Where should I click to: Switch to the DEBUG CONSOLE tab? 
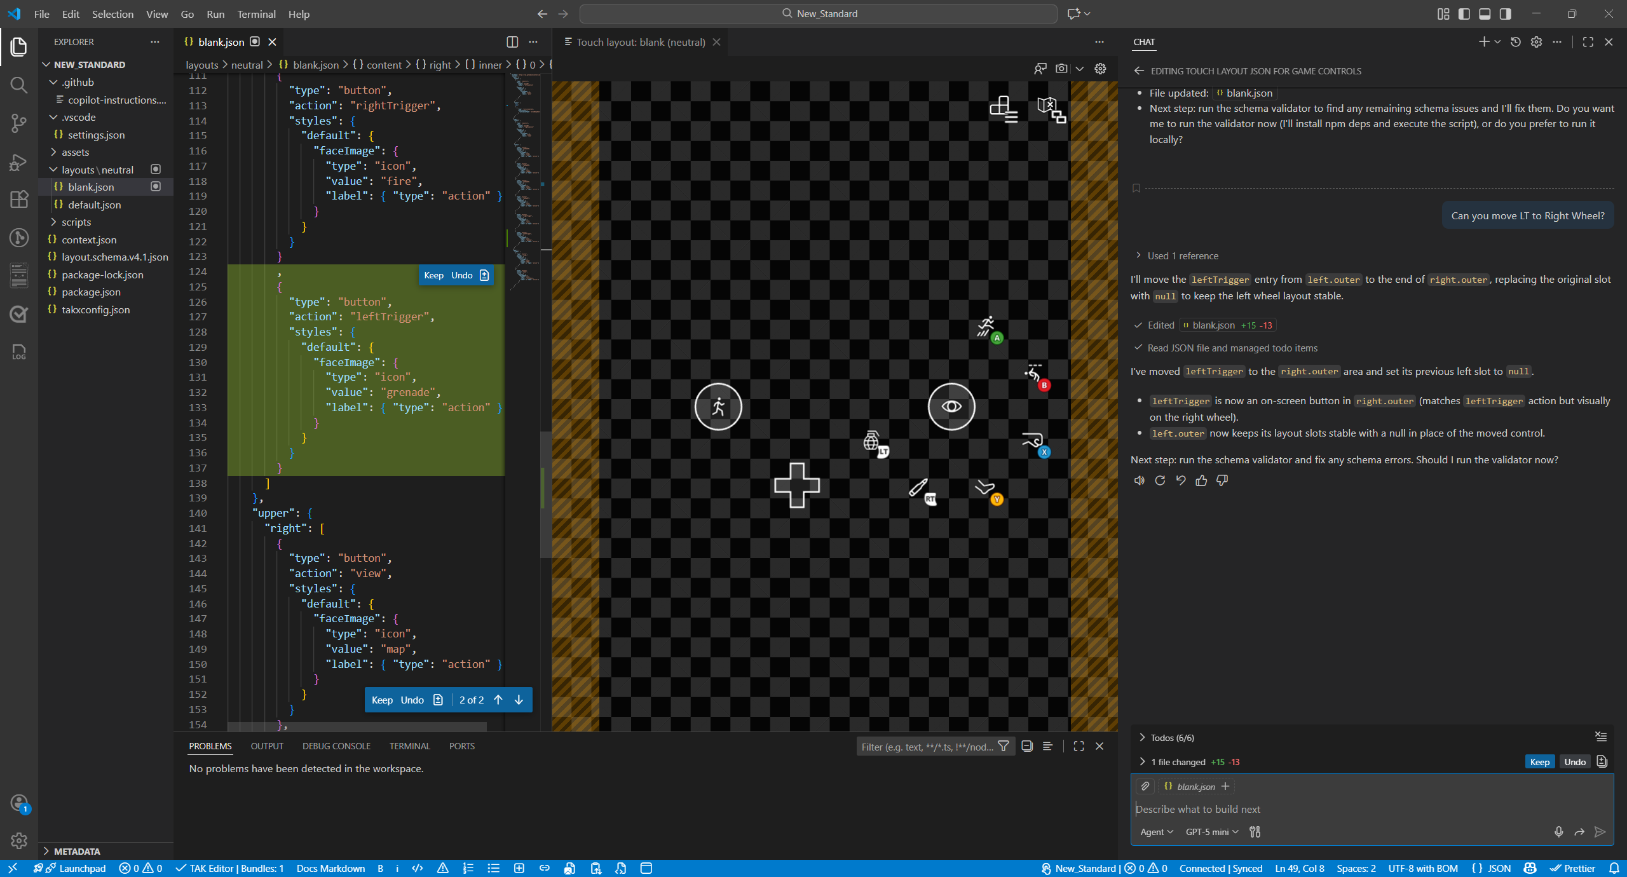click(336, 746)
